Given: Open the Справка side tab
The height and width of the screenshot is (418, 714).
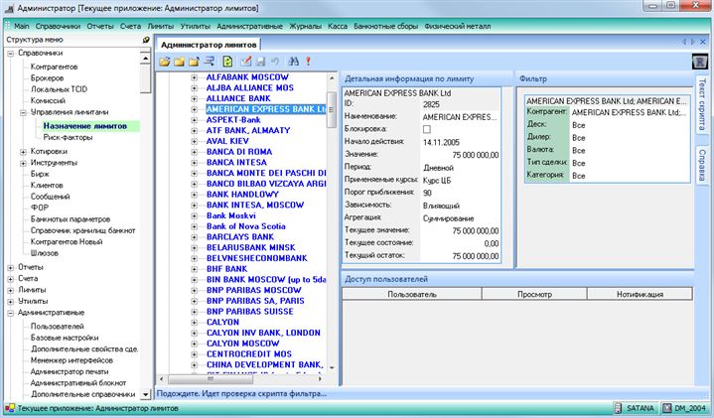Looking at the screenshot, I should pyautogui.click(x=702, y=165).
